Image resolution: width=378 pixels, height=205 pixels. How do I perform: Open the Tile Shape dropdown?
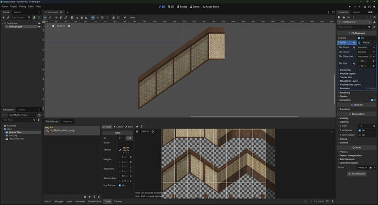click(x=366, y=48)
